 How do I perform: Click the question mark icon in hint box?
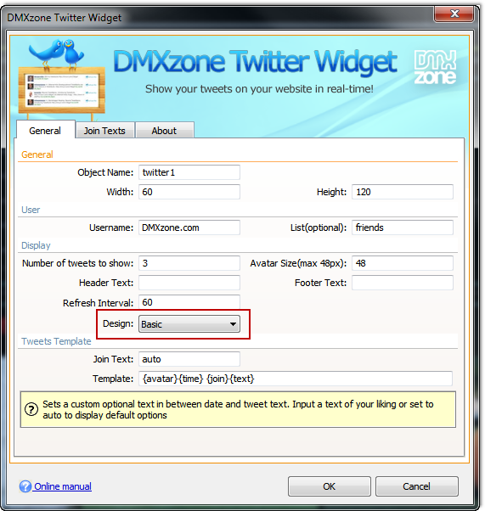point(31,409)
